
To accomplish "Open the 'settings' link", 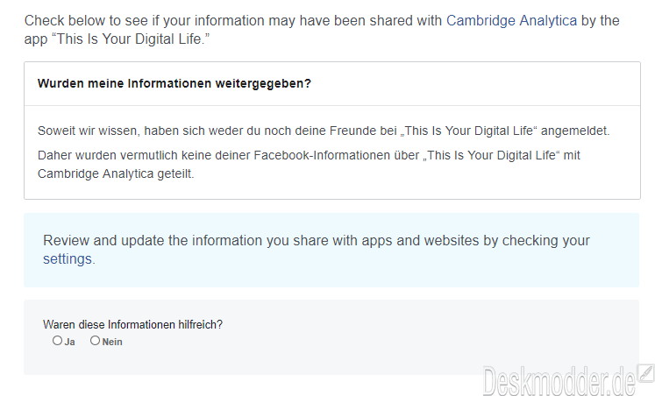I will [x=68, y=258].
